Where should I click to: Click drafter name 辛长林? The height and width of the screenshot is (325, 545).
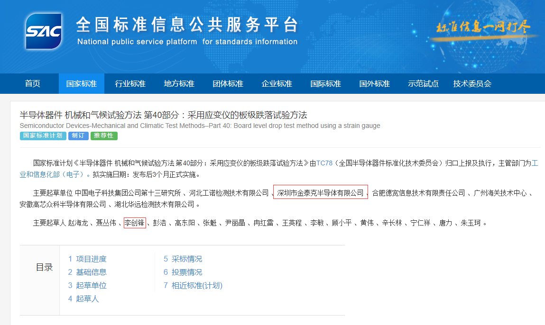(x=392, y=223)
